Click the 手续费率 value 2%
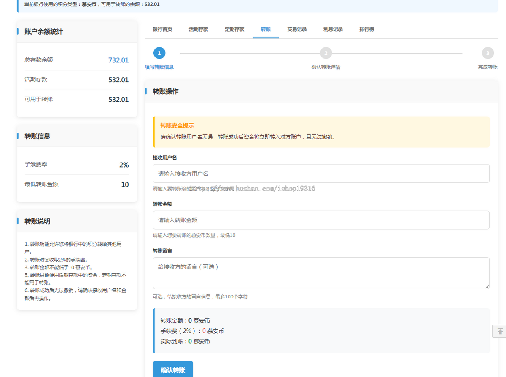The image size is (506, 377). point(124,165)
